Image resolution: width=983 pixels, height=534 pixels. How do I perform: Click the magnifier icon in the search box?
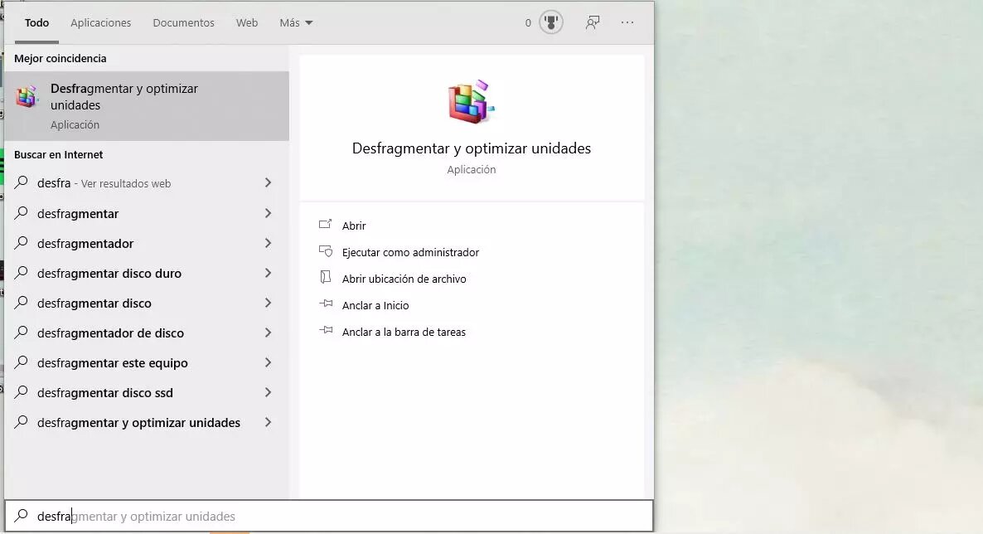point(21,516)
